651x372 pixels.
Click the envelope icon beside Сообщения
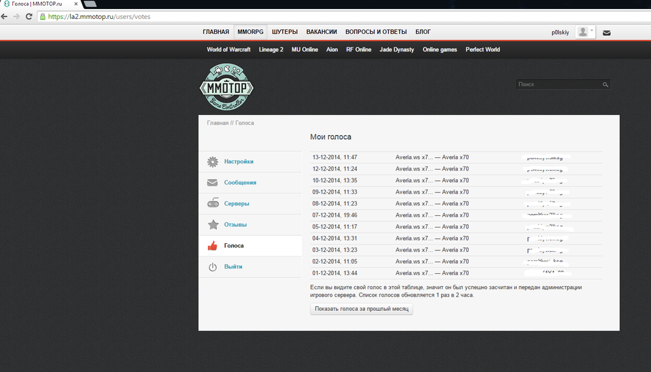click(212, 183)
